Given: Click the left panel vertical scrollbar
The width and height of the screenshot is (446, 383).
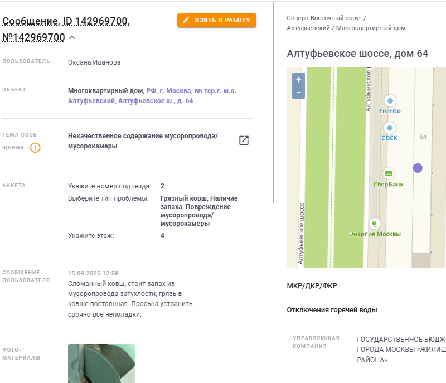Looking at the screenshot, I should tap(273, 103).
